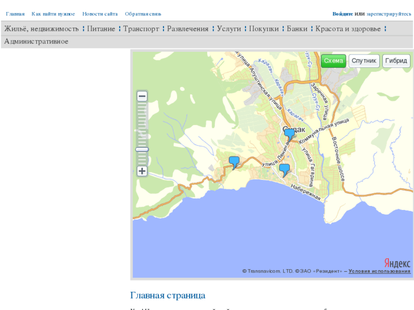Screen dimensions: 414x310
Task: Click the Восточное шоссе road label
Action: (x=338, y=159)
